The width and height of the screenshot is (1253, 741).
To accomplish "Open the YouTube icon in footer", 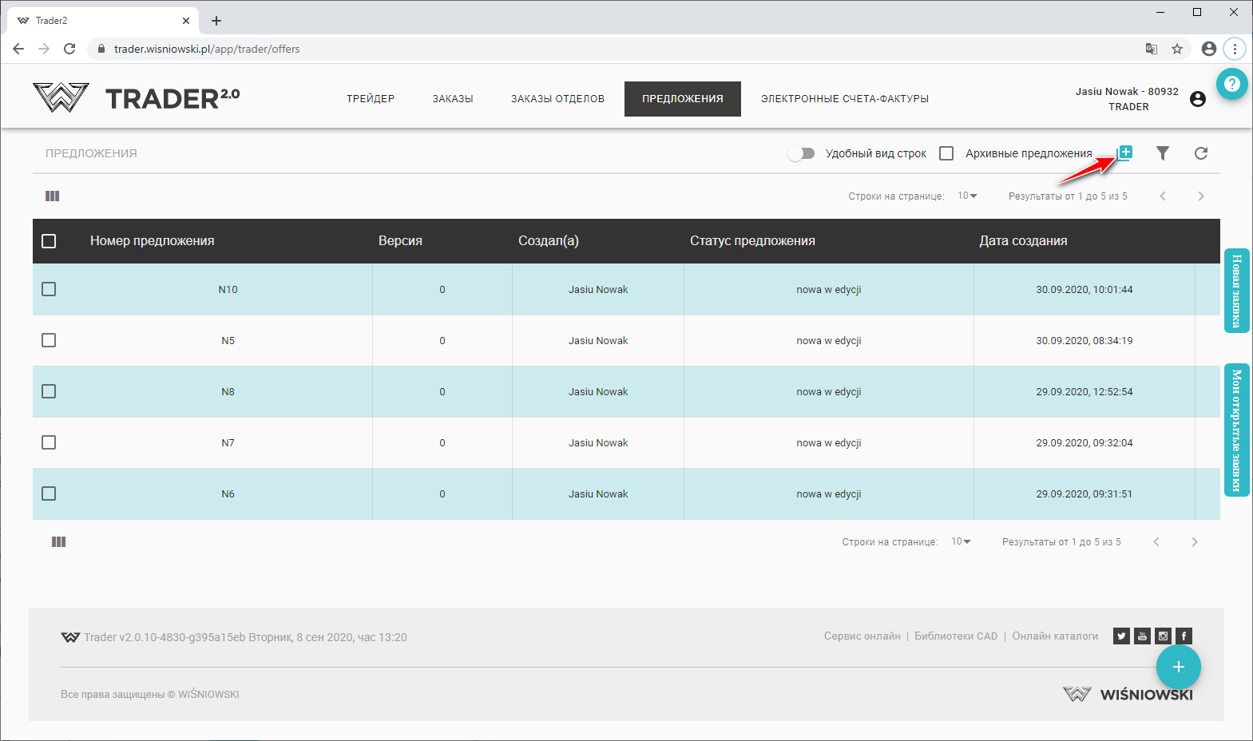I will pyautogui.click(x=1143, y=636).
